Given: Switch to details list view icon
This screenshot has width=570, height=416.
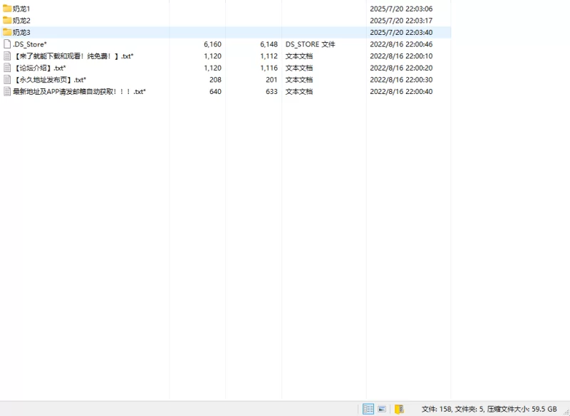Looking at the screenshot, I should (368, 409).
